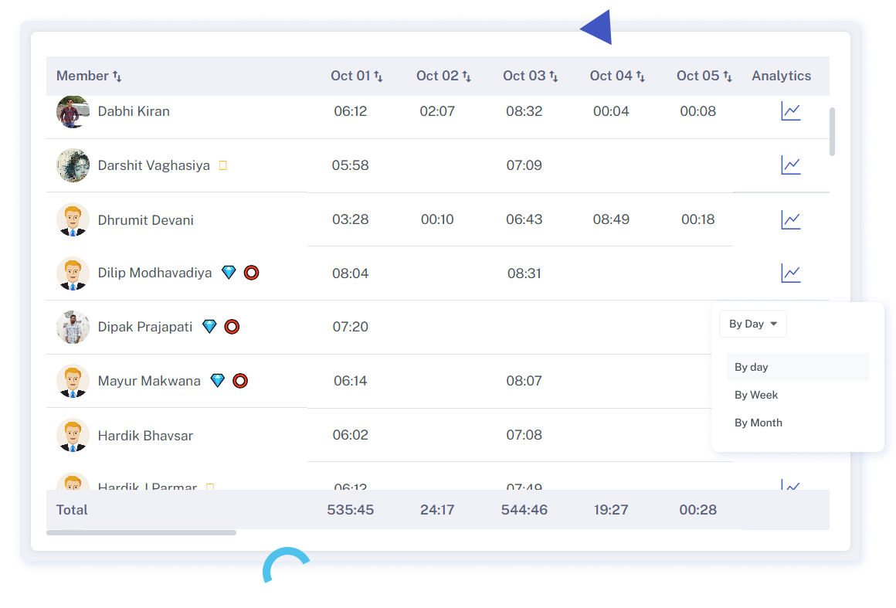Viewport: 896px width, 608px height.
Task: Choose By Month from the dropdown list
Action: click(759, 423)
